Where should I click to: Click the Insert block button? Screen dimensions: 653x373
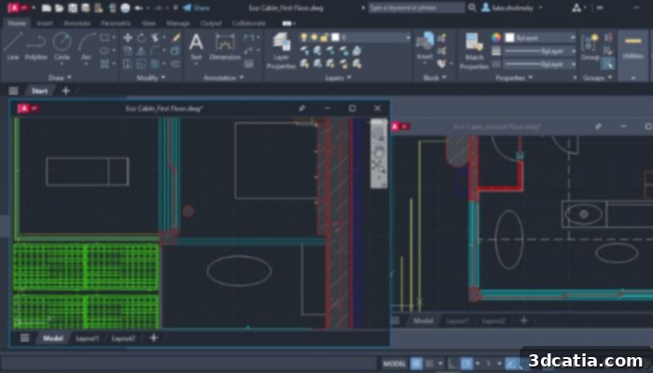pos(424,47)
